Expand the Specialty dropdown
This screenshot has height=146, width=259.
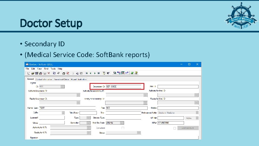tap(88, 123)
